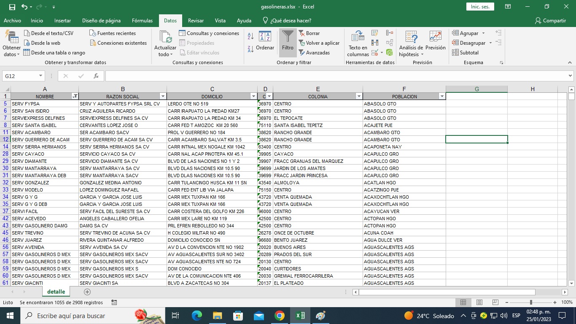Image resolution: width=576 pixels, height=324 pixels.
Task: Click Desde el texto/CSV button
Action: 48,33
